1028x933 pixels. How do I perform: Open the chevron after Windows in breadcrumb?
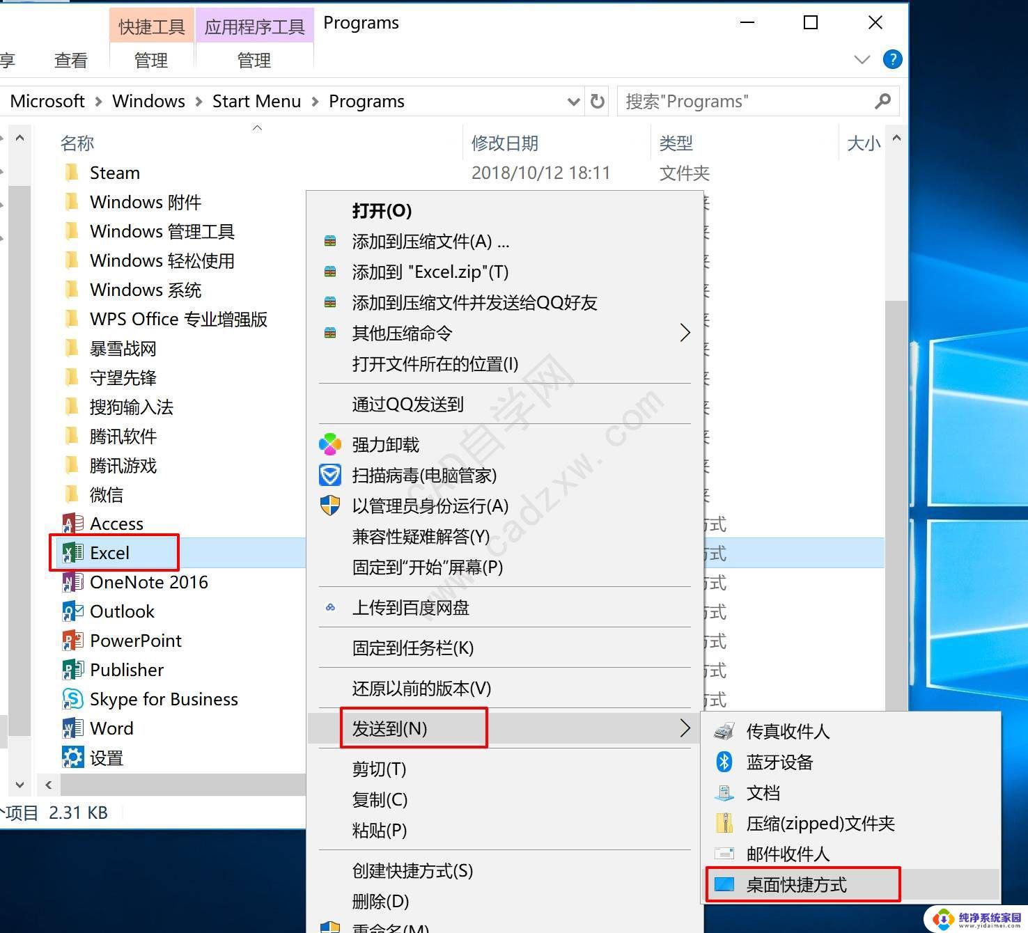point(198,102)
